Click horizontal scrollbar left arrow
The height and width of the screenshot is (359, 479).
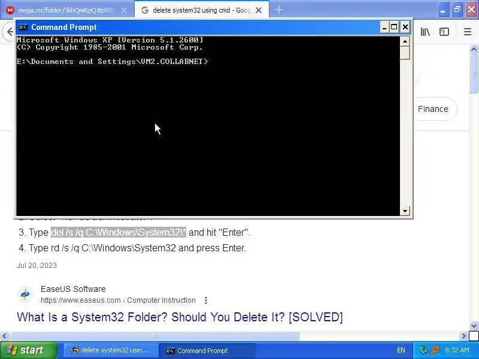click(4, 336)
